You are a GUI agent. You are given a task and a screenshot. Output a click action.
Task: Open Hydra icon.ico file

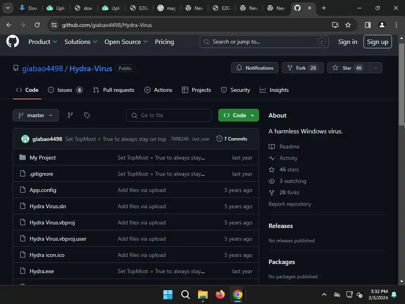47,255
